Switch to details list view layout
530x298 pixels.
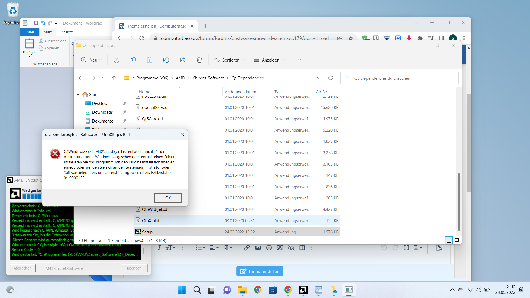[449, 241]
